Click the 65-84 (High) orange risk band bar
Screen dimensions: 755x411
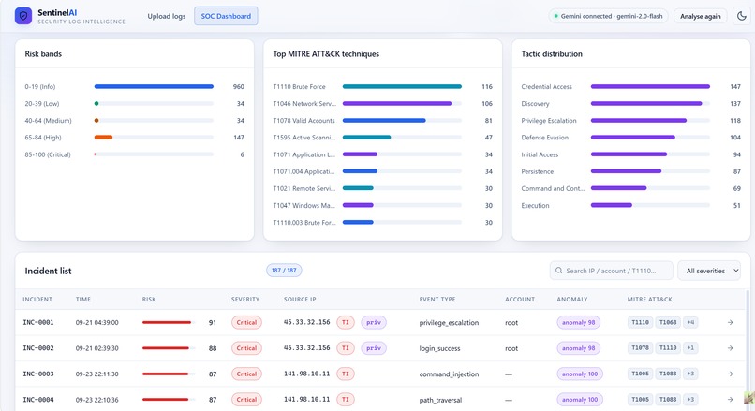tap(103, 138)
